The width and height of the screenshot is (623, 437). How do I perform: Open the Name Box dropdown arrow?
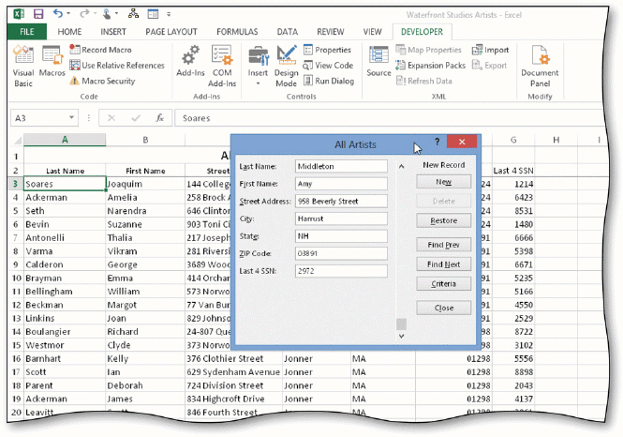click(x=71, y=117)
